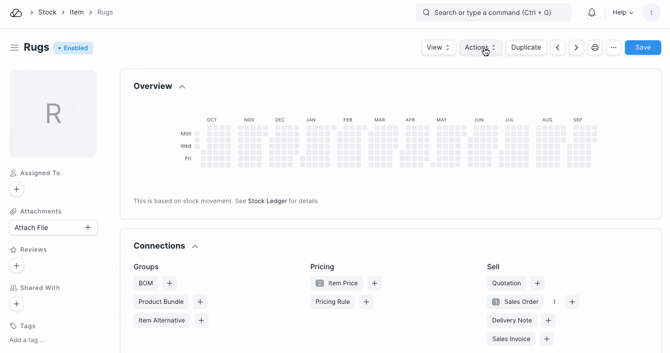Add new Quotation using plus button
Viewport: 670px width, 353px height.
point(538,283)
